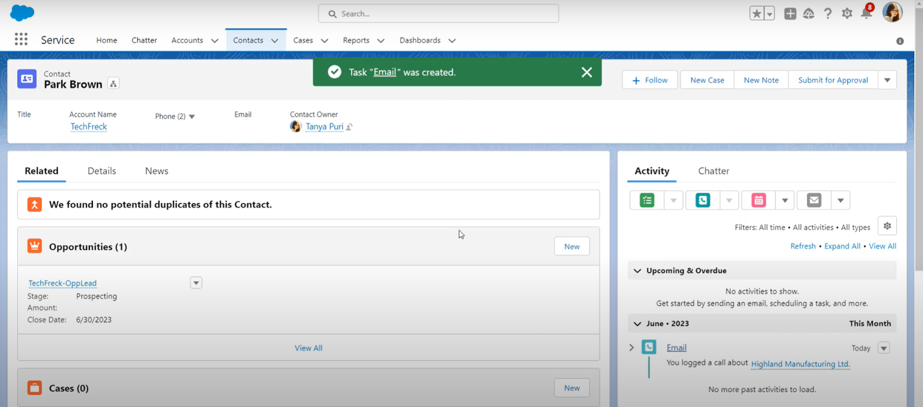Click View All under Opportunities
923x407 pixels.
pos(309,348)
